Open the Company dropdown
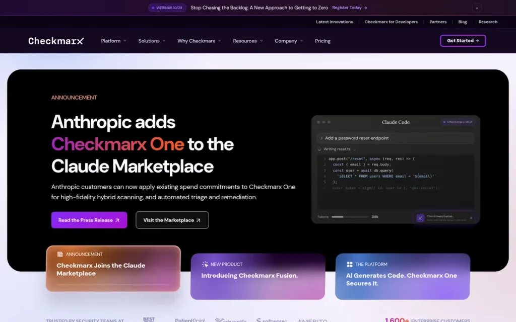 click(x=289, y=41)
